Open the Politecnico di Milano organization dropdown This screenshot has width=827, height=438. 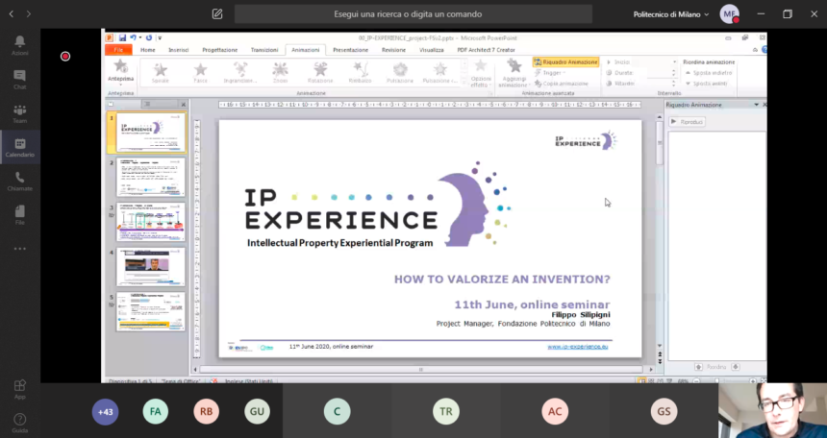tap(671, 14)
